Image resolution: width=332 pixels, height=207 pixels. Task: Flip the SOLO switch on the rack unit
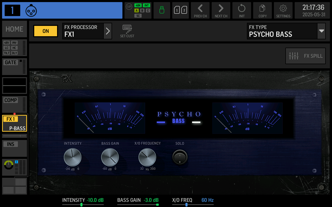(x=180, y=157)
